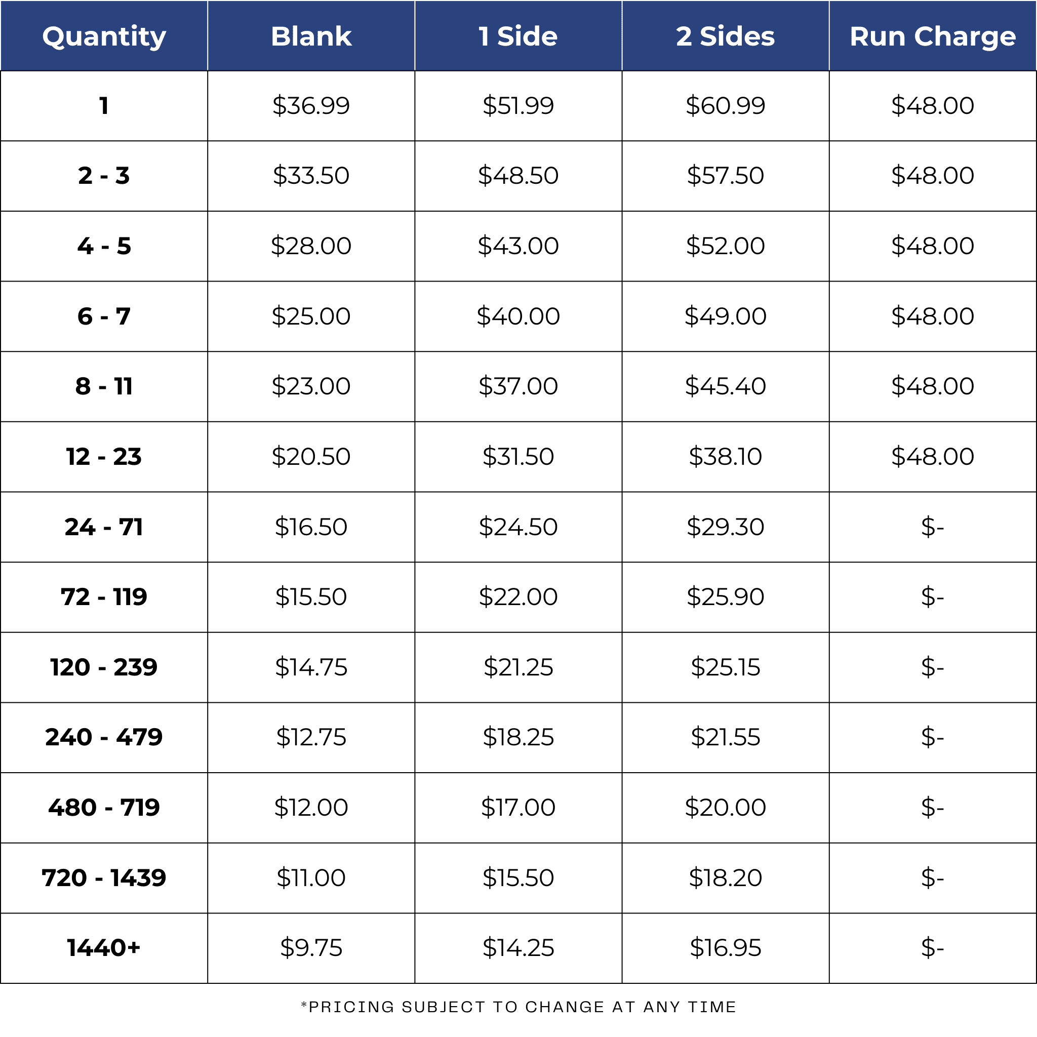Click the Run Charge column header
1037x1037 pixels.
[932, 36]
